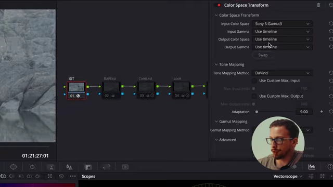Click the information icon at toolbar end
The height and width of the screenshot is (187, 333).
click(330, 167)
